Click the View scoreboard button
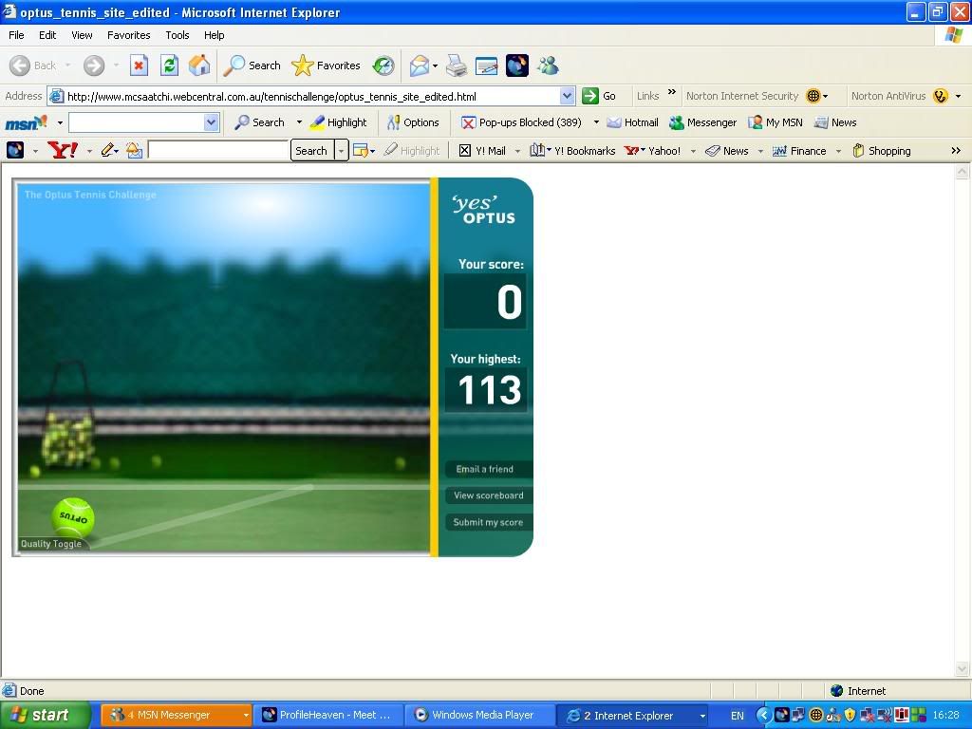Viewport: 972px width, 729px height. (488, 495)
